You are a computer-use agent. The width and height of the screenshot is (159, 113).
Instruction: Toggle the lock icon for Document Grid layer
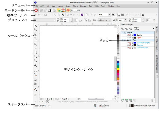coord(132,48)
